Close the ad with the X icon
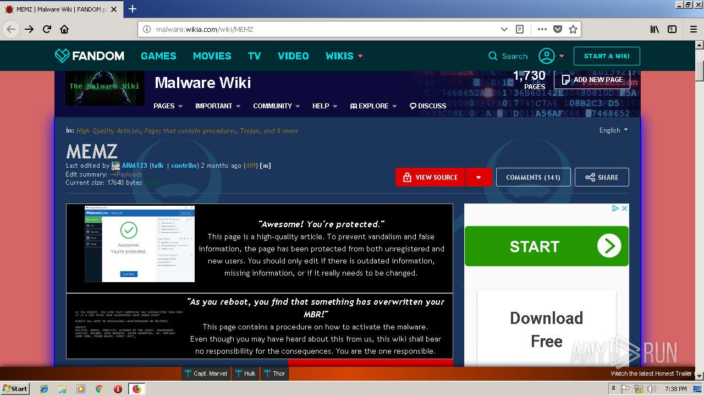The image size is (704, 396). click(x=624, y=208)
